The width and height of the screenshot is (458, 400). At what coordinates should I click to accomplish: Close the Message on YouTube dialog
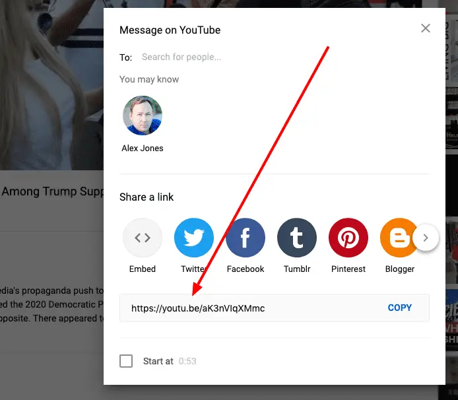click(x=426, y=28)
